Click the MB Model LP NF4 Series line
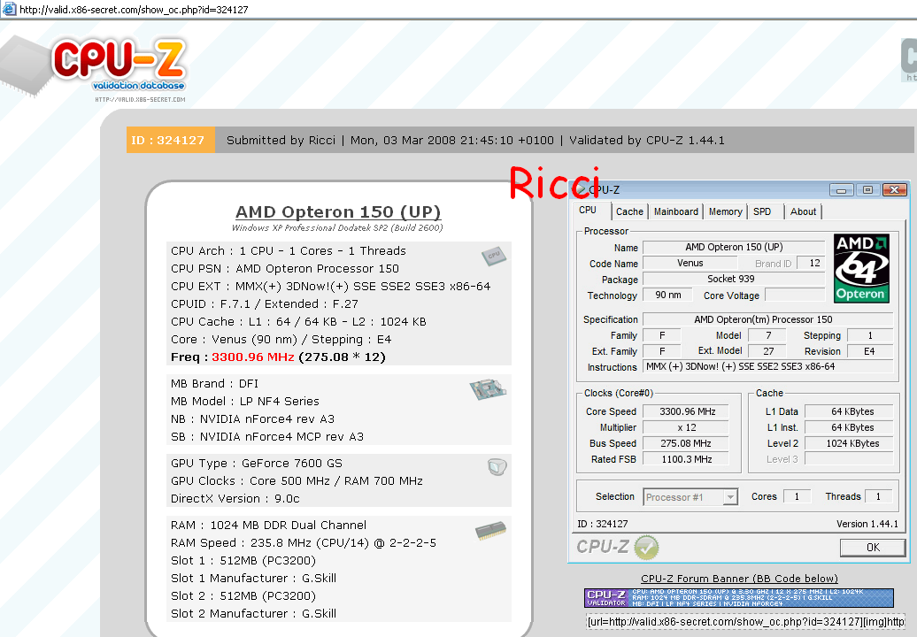 coord(245,402)
